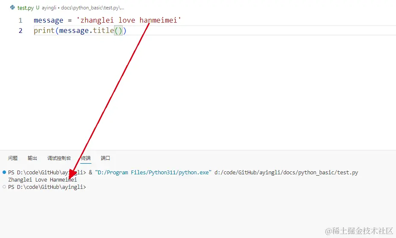Viewport: 396px width, 238px height.
Task: Place cursor on 'message' variable in line 1
Action: 49,20
